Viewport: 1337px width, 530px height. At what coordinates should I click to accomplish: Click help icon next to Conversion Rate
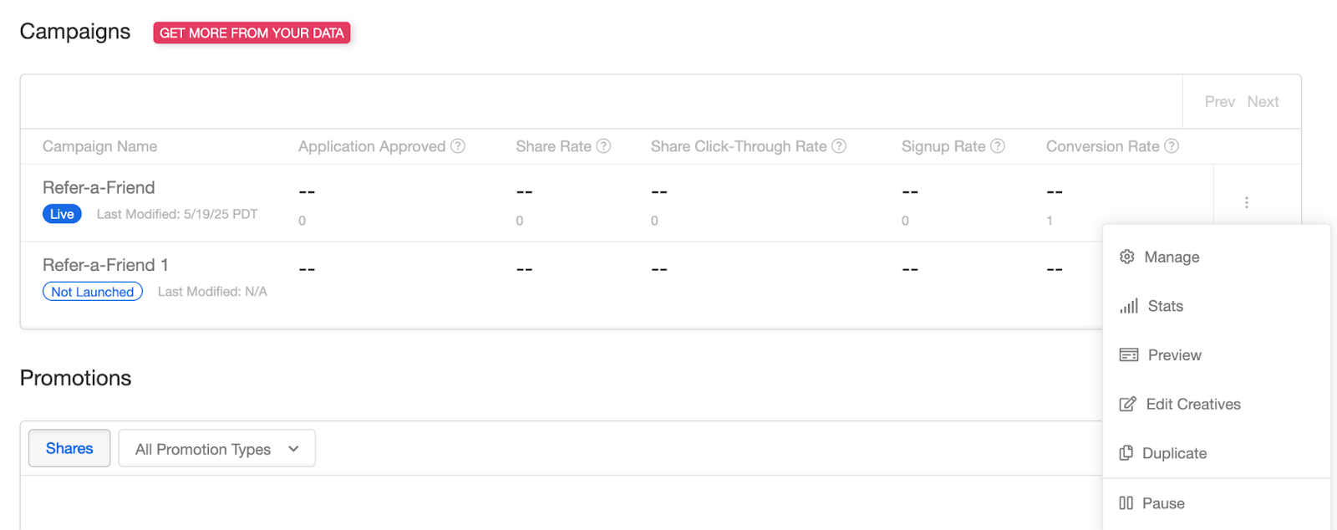click(x=1172, y=146)
